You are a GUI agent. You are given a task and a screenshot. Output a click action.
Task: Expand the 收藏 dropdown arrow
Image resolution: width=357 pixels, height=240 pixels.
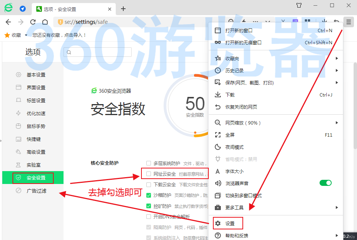click(x=26, y=35)
